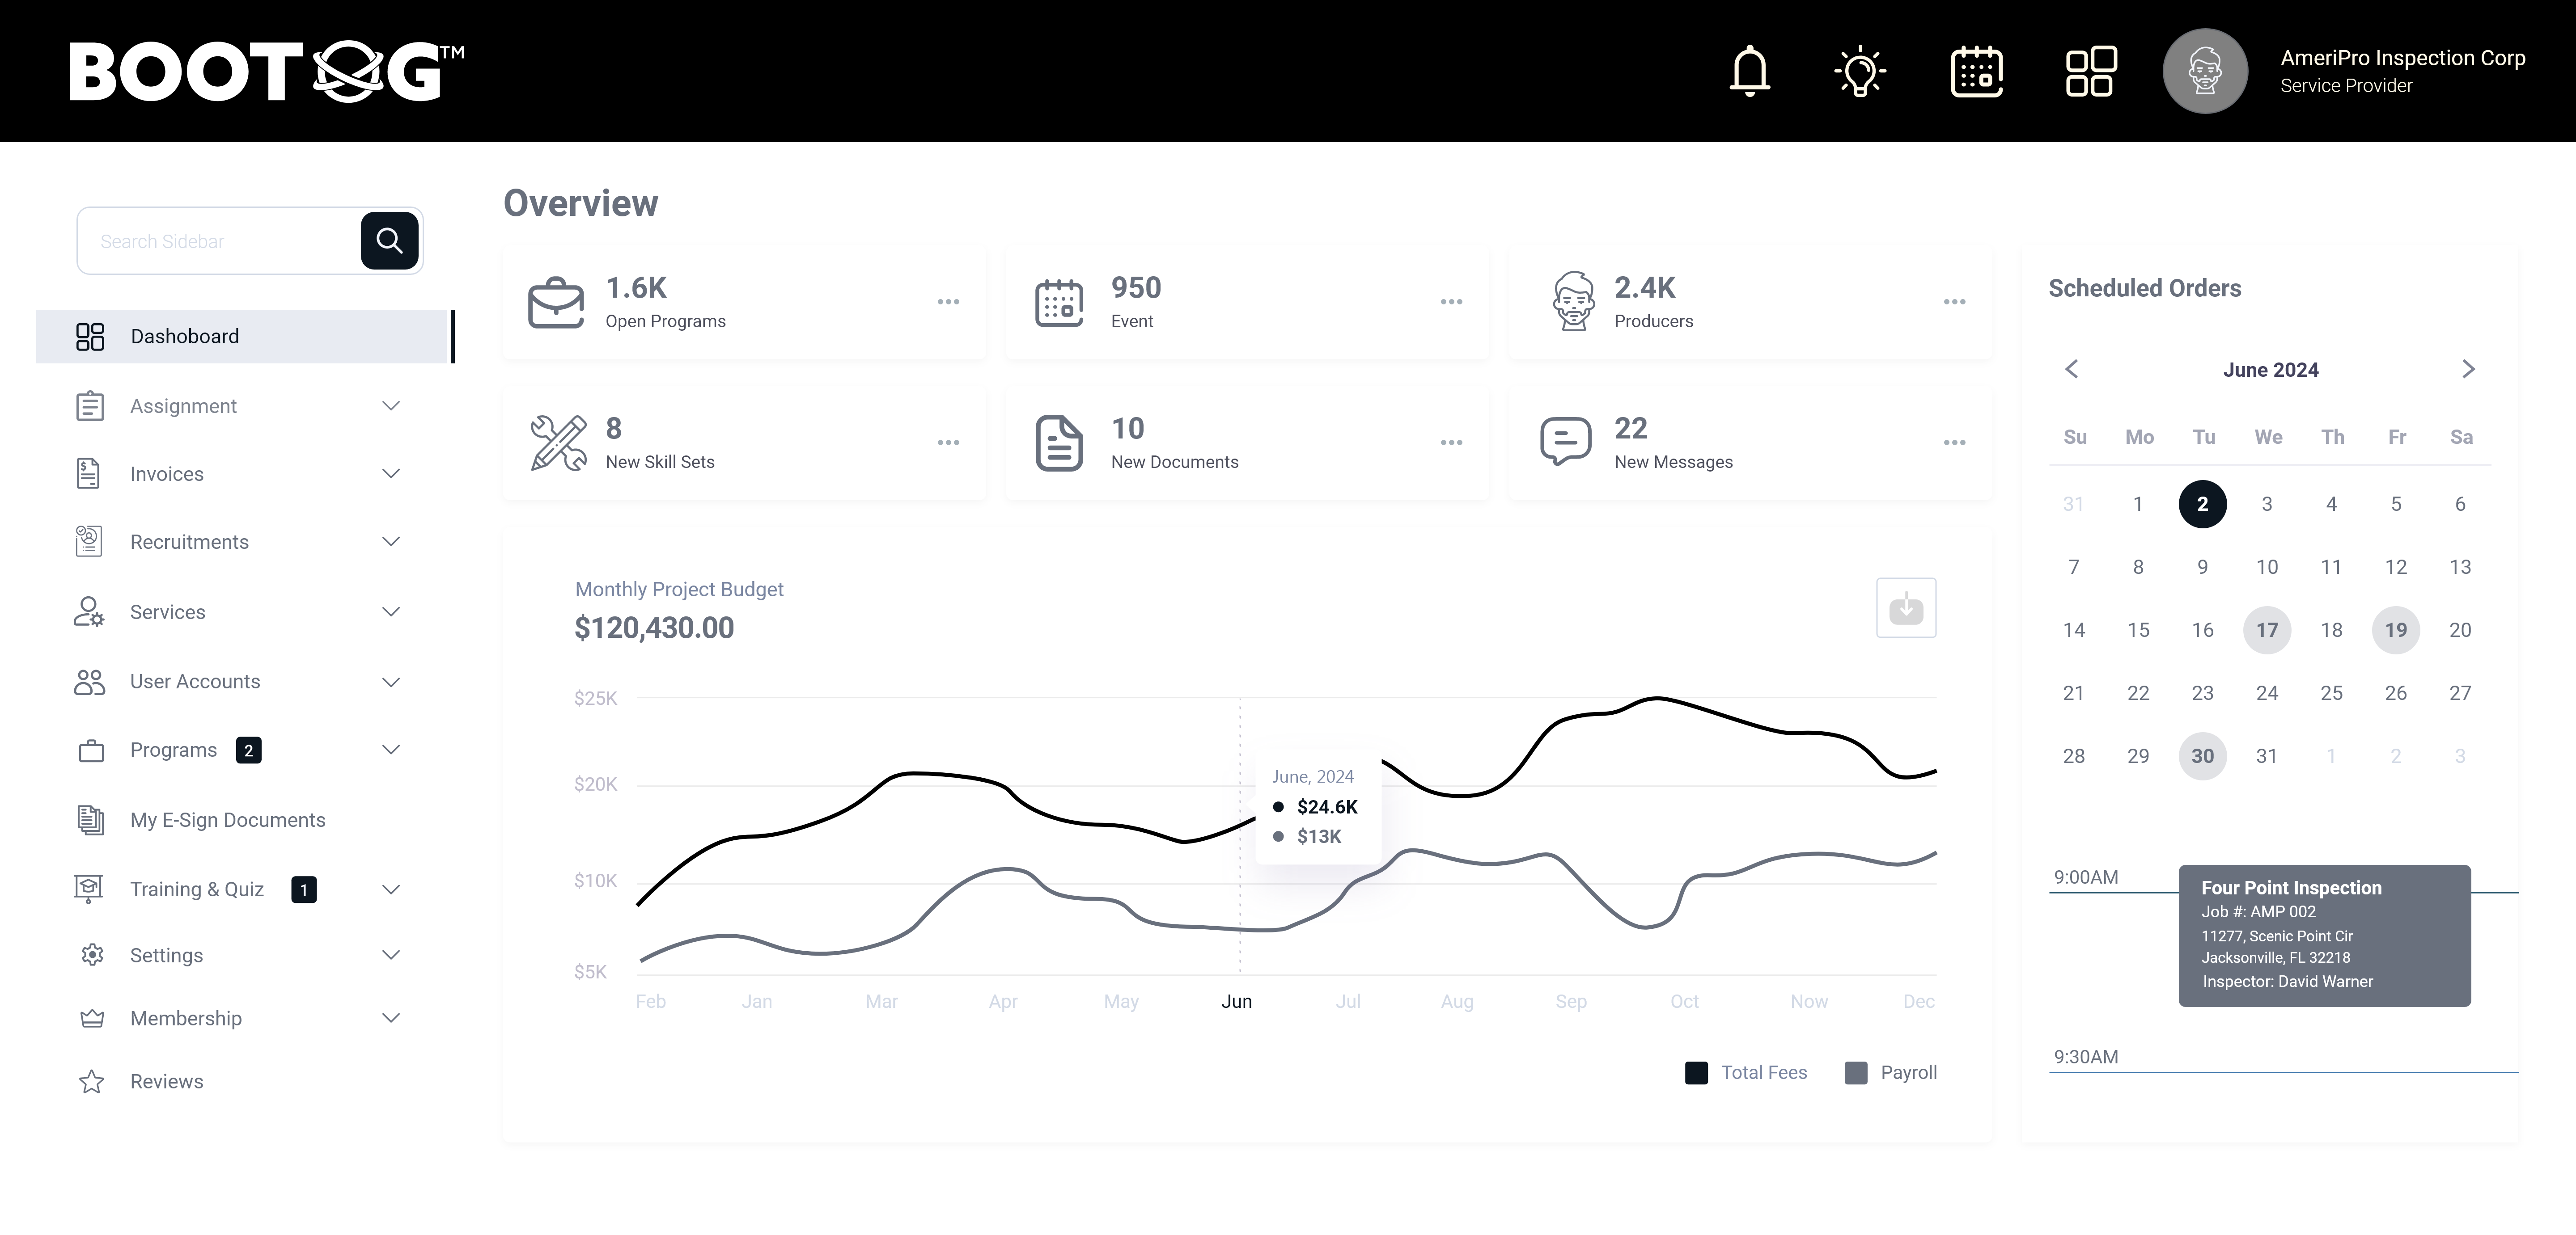The image size is (2576, 1235).
Task: Click the Programs badge showing 2
Action: click(249, 750)
